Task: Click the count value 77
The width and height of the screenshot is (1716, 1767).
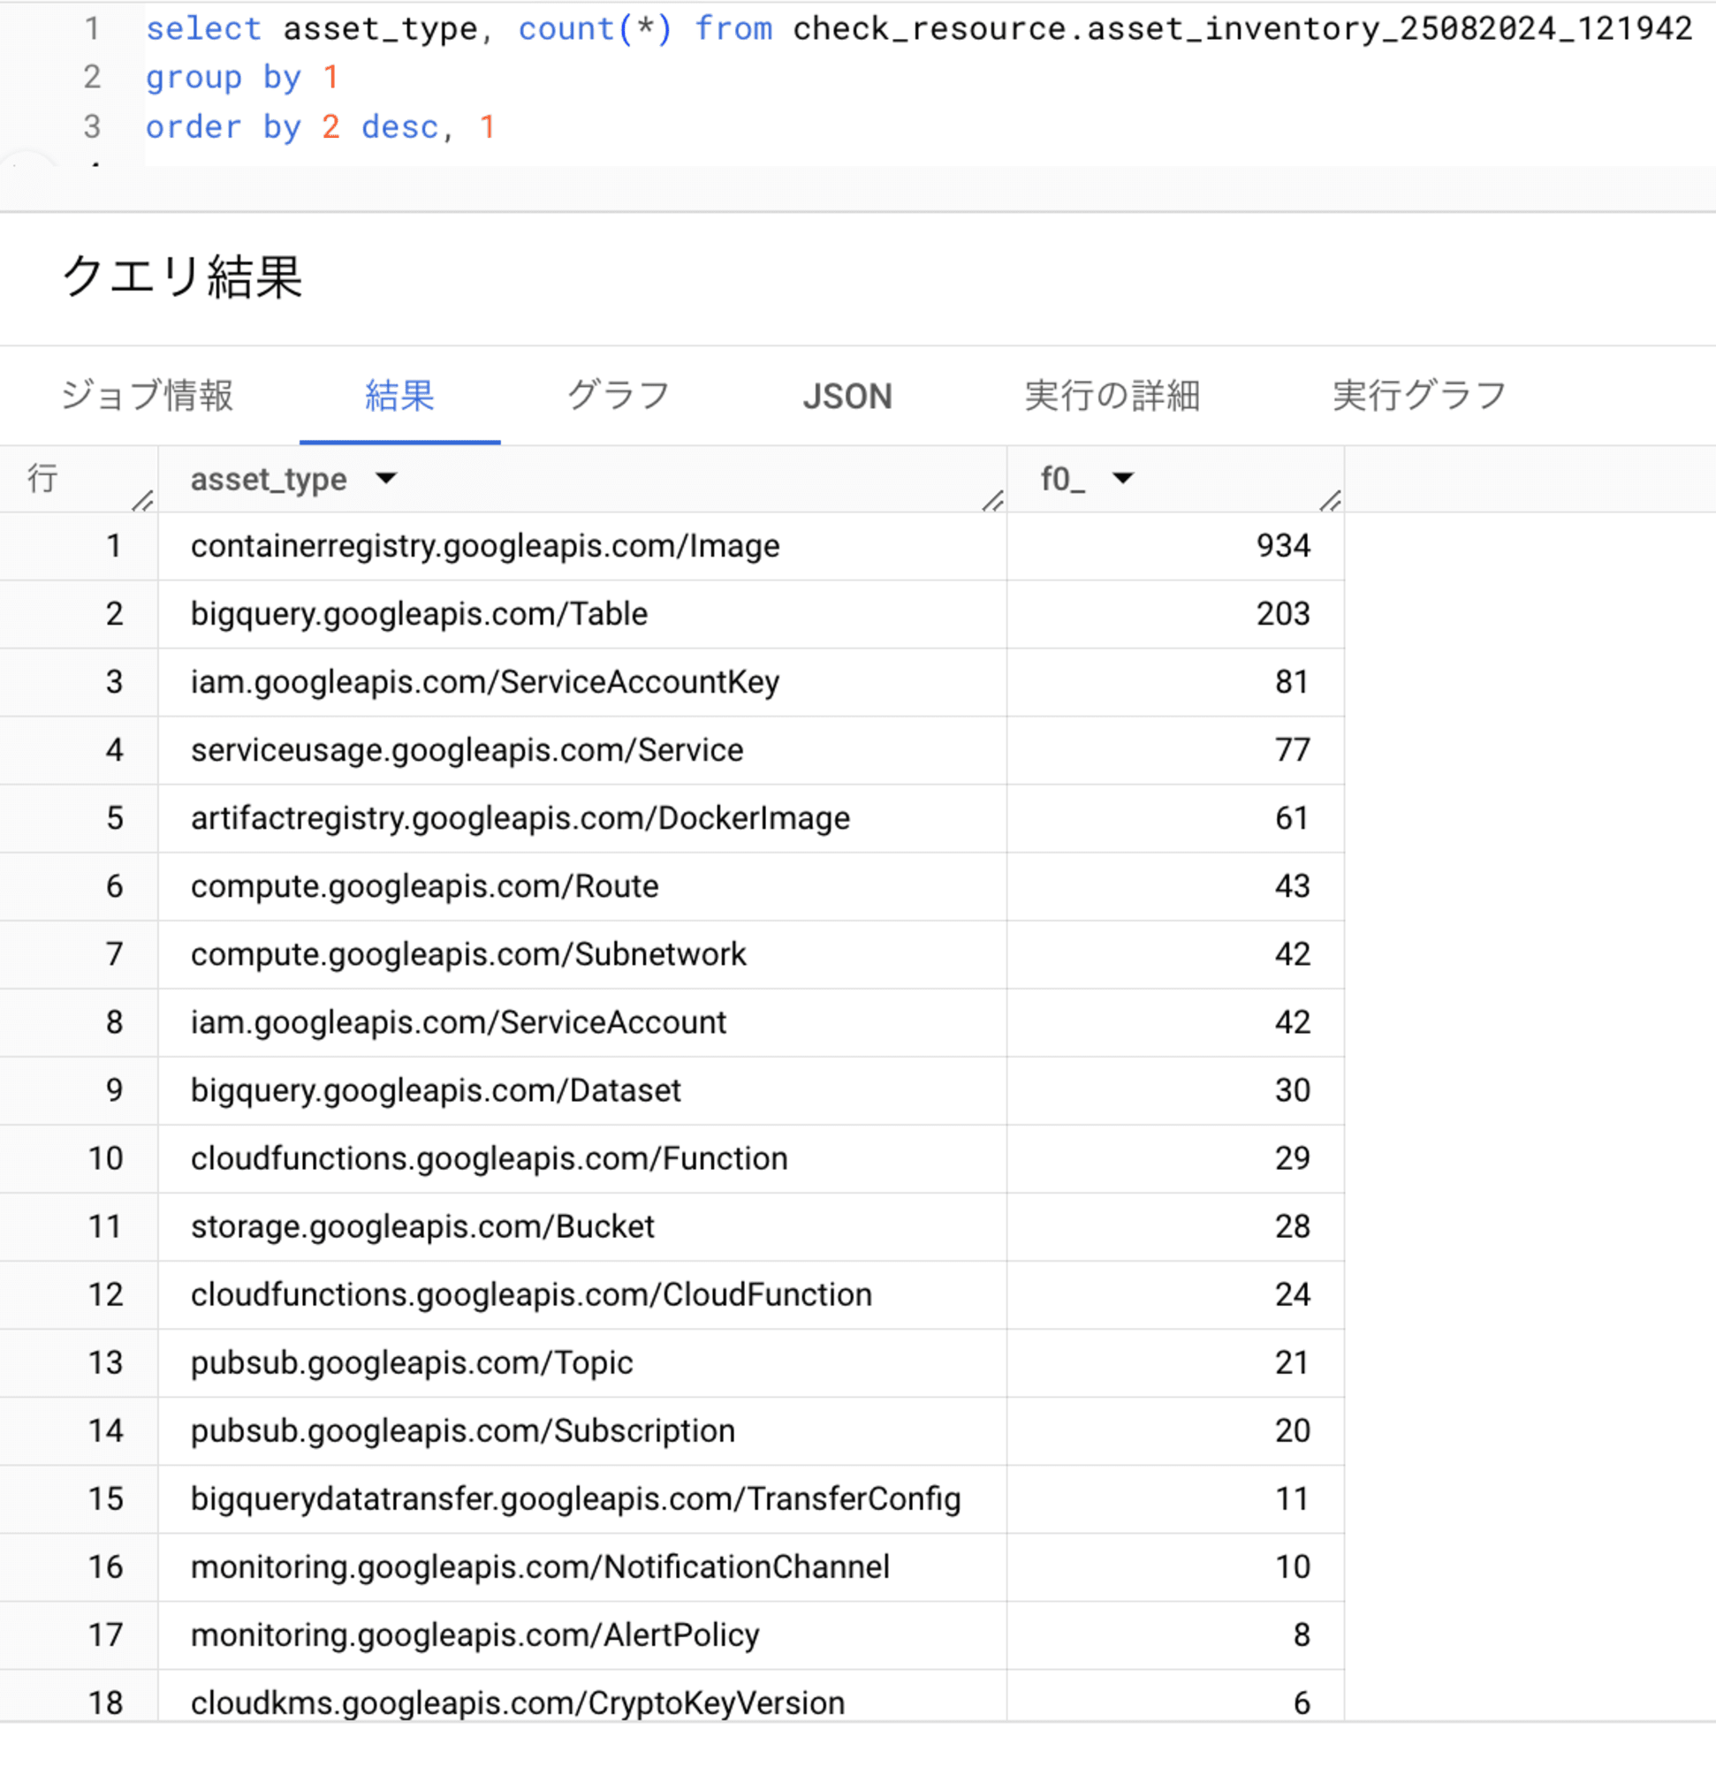Action: click(1292, 750)
